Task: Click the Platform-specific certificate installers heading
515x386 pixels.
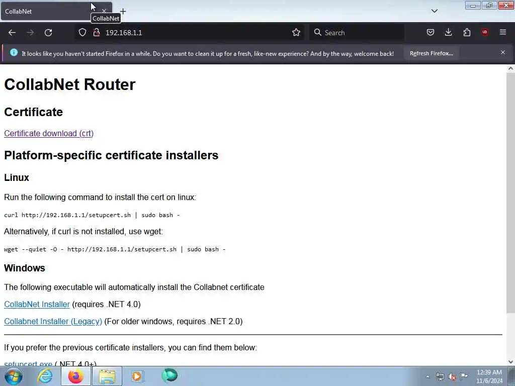Action: point(111,155)
